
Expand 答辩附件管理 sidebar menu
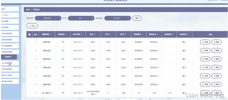[10, 81]
